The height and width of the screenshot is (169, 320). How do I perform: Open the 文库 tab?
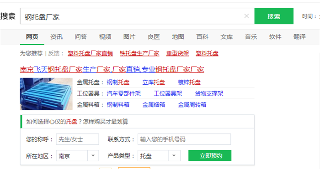pos(227,37)
